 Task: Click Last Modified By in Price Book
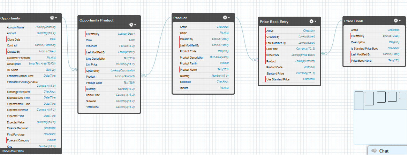click(x=375, y=54)
